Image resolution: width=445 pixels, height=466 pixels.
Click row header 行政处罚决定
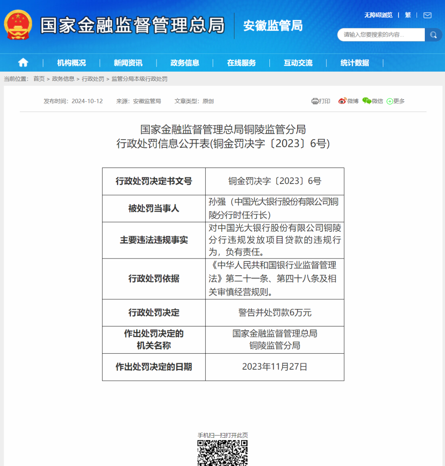[154, 312]
